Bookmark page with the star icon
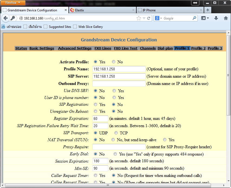231x188 pixels. click(139, 18)
